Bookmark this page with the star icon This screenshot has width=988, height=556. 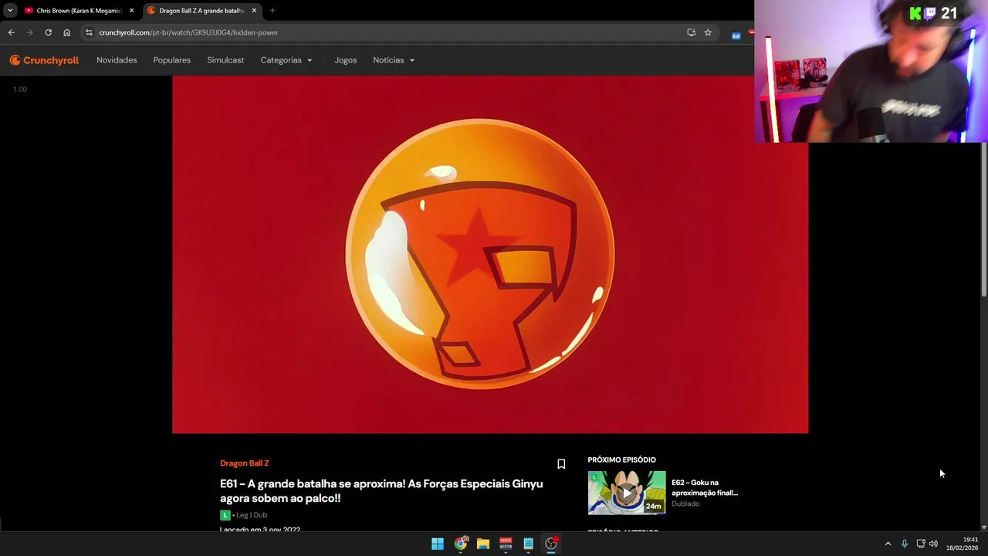coord(708,32)
